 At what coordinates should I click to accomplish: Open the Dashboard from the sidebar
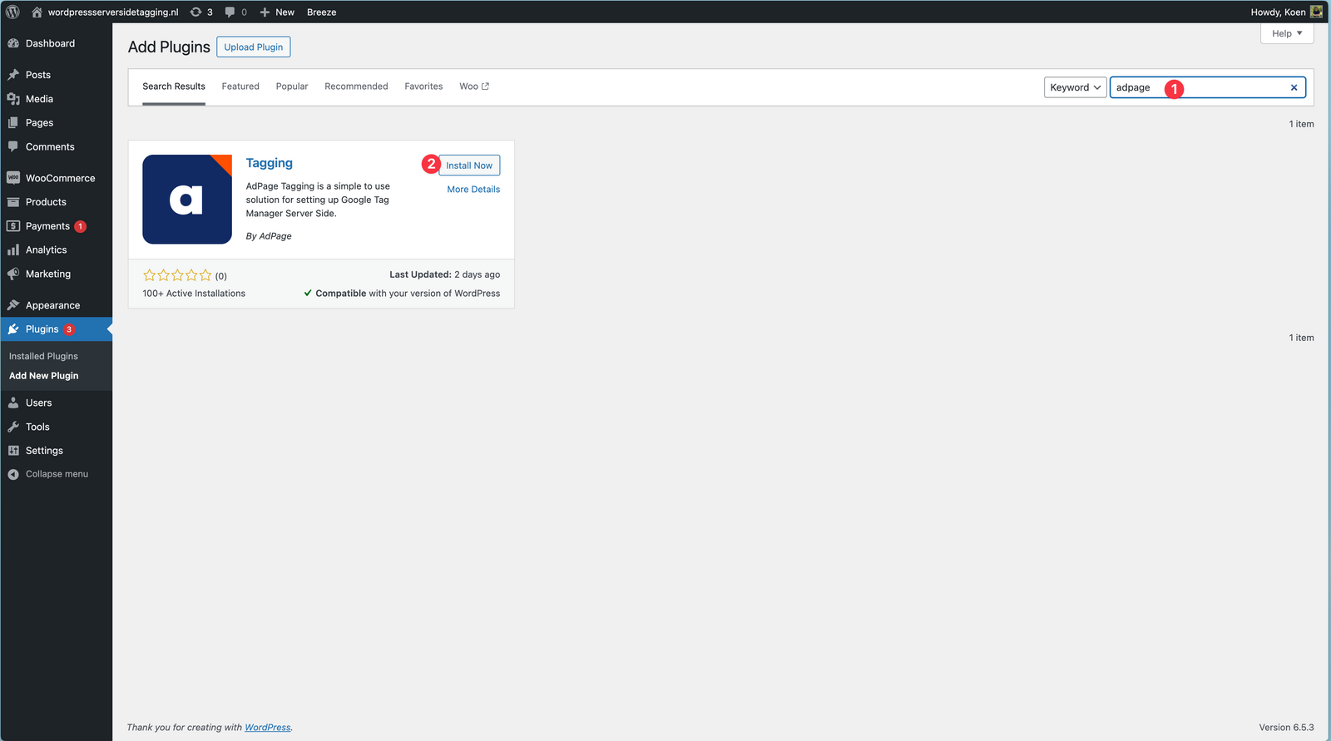[50, 43]
